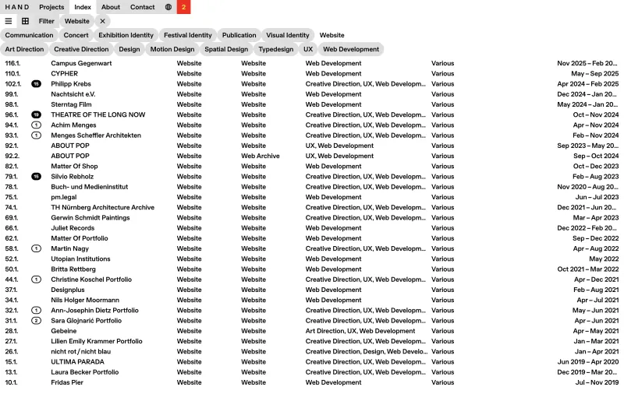Switch to grid view icon
624x401 pixels.
[25, 21]
